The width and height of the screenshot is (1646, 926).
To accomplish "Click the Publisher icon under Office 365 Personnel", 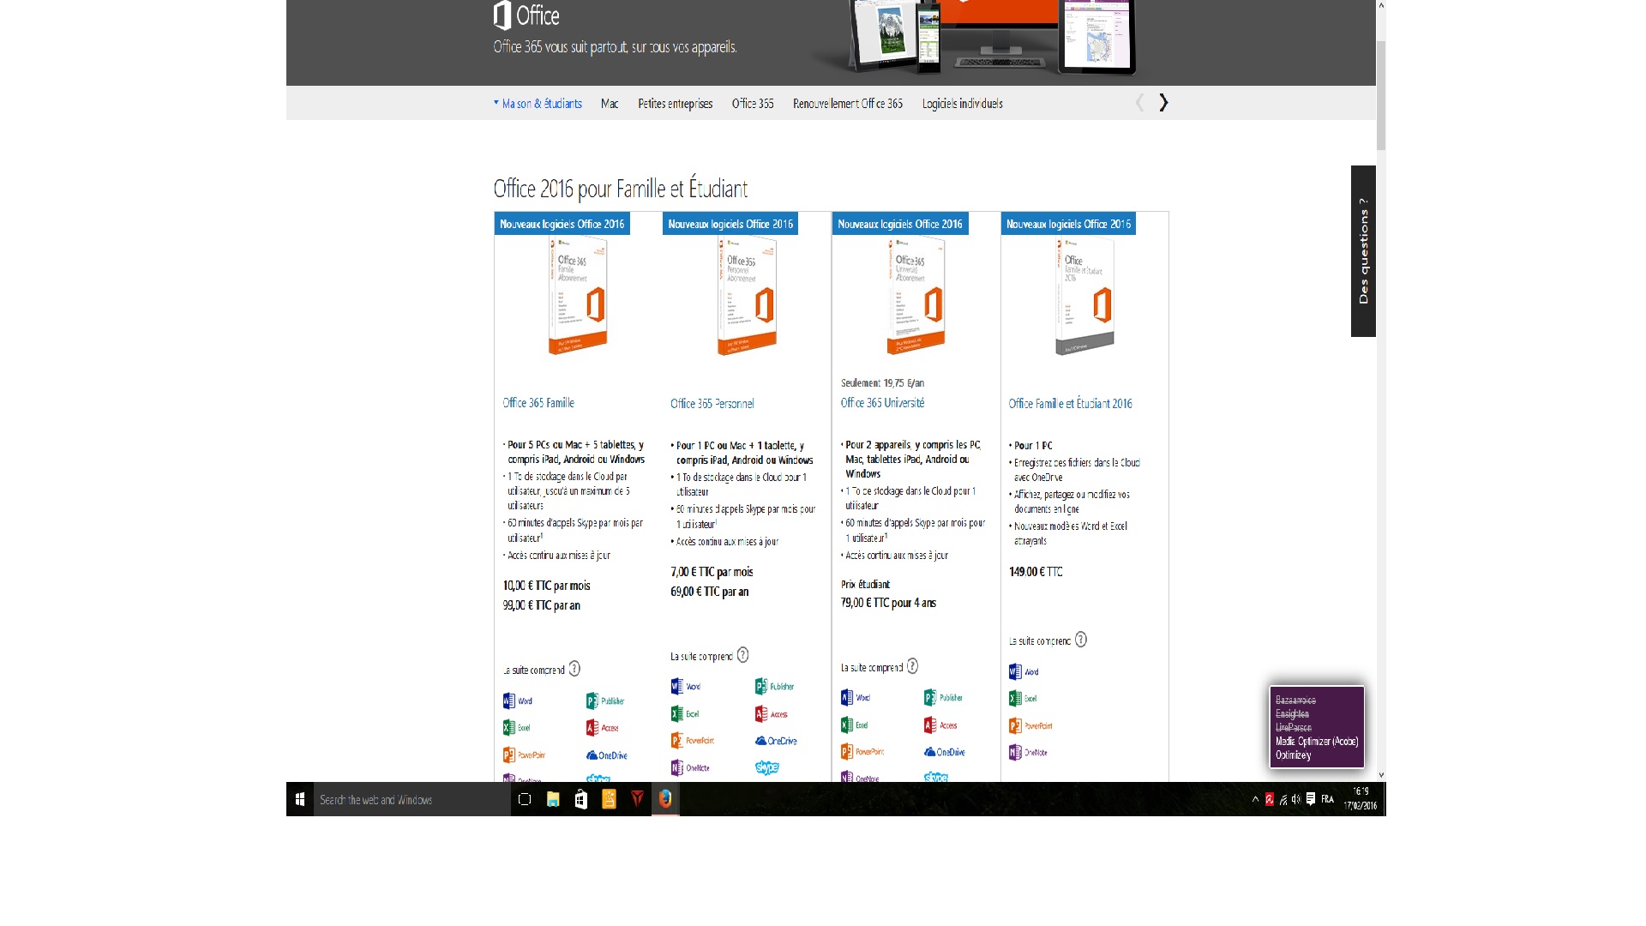I will 761,686.
